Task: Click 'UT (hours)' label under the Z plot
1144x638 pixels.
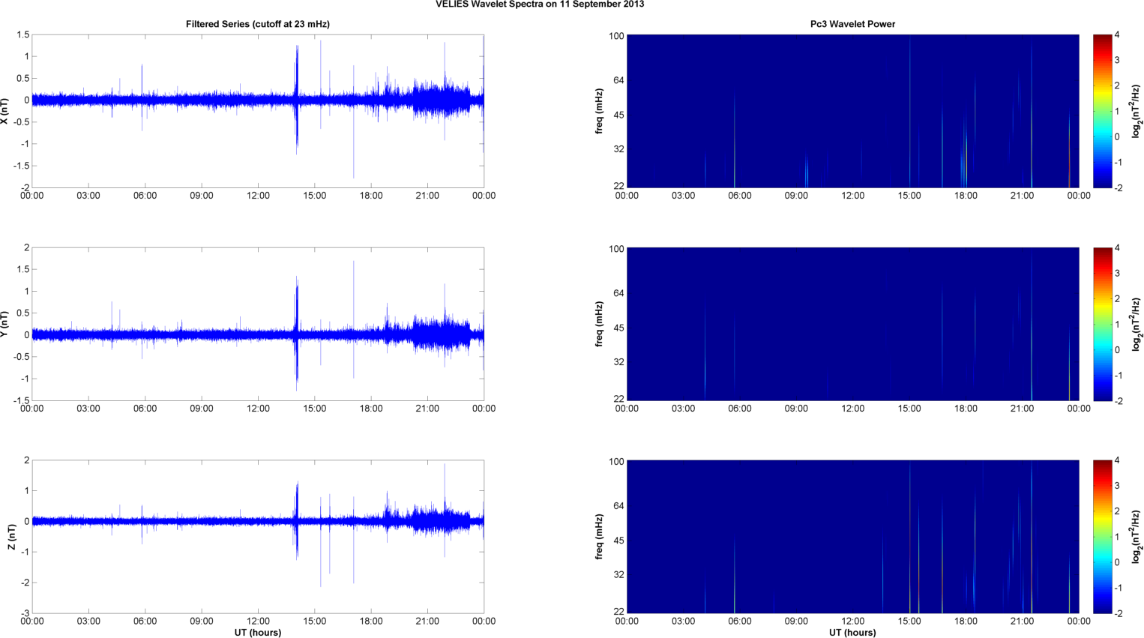Action: coord(258,632)
